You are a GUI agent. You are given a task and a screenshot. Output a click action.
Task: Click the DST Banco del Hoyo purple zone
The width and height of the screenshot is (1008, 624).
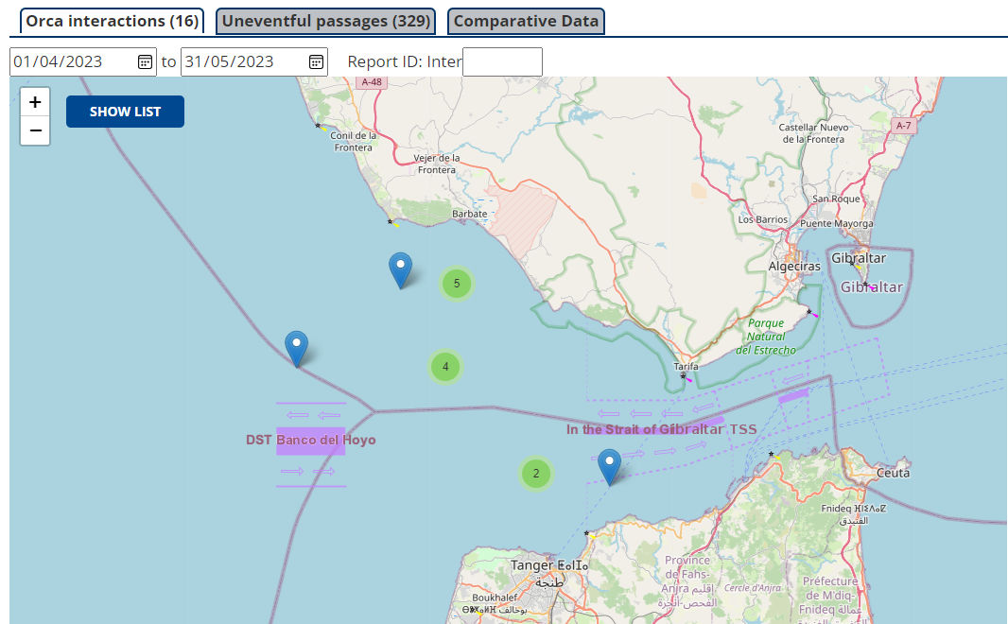pyautogui.click(x=310, y=441)
